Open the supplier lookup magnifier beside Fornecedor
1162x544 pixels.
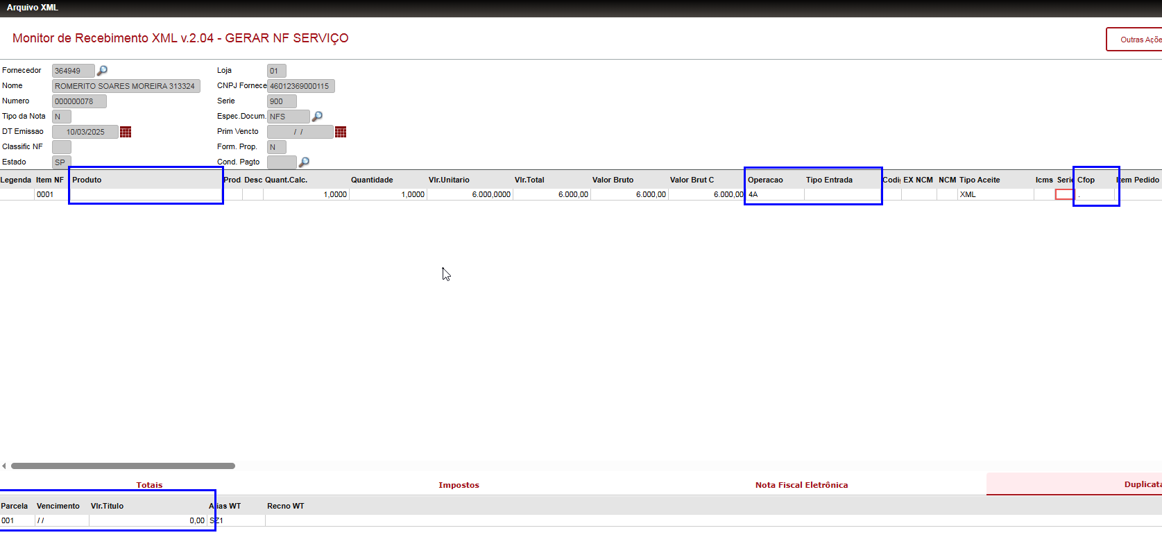click(102, 70)
